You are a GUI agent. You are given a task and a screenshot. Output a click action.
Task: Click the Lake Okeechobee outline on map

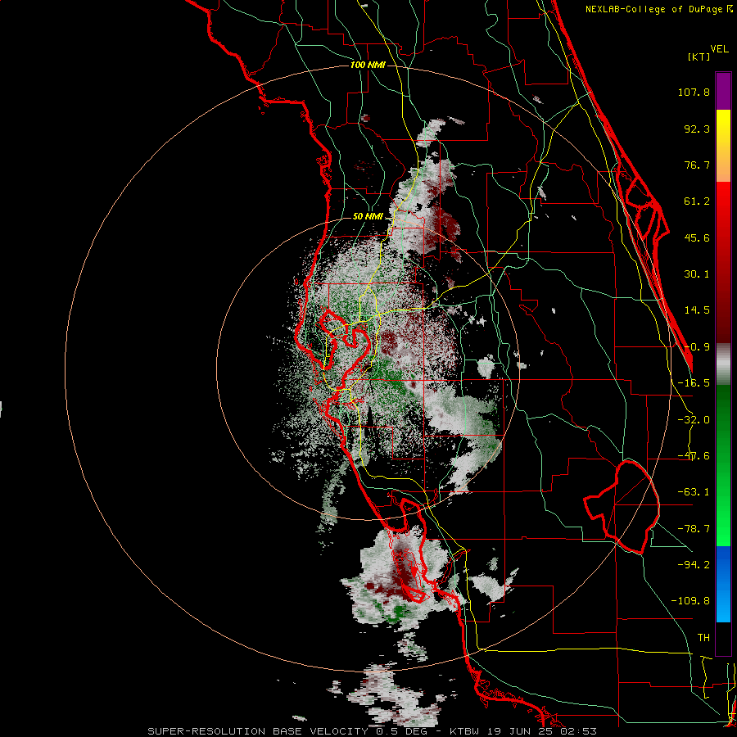point(622,507)
